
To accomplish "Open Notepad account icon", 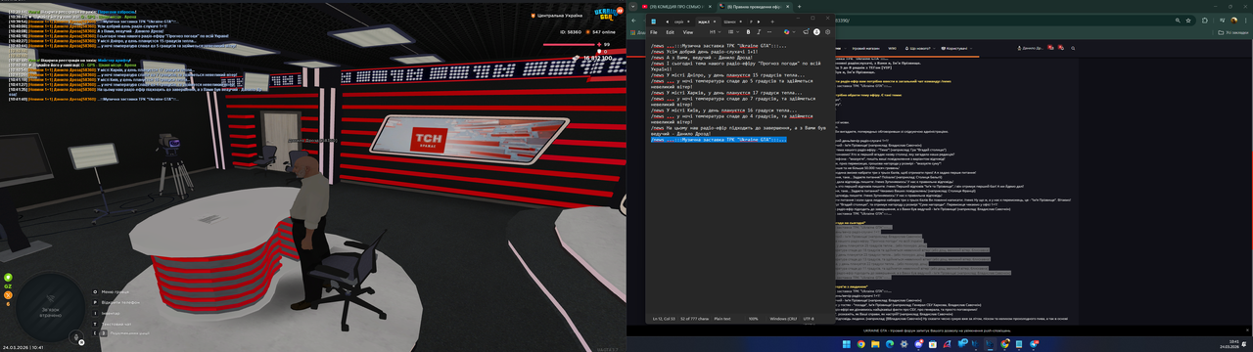I will pyautogui.click(x=816, y=31).
